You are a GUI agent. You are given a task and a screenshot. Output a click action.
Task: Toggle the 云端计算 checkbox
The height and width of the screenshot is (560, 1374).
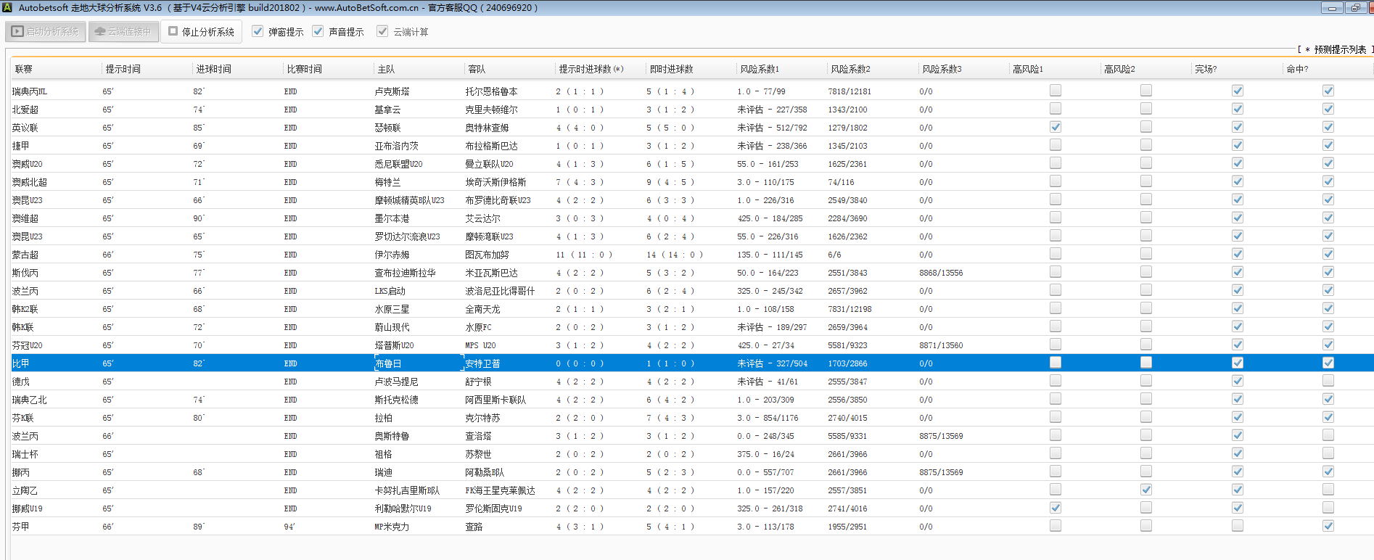point(382,31)
